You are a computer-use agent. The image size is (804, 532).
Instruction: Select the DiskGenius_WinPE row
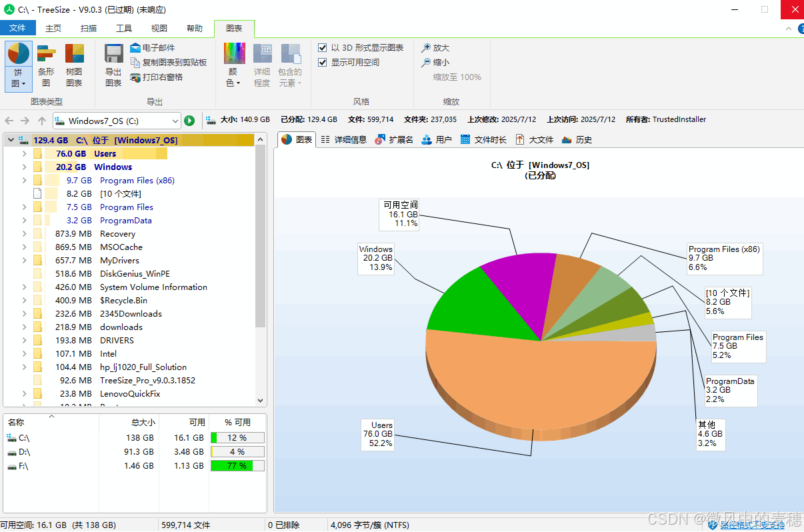coord(129,274)
